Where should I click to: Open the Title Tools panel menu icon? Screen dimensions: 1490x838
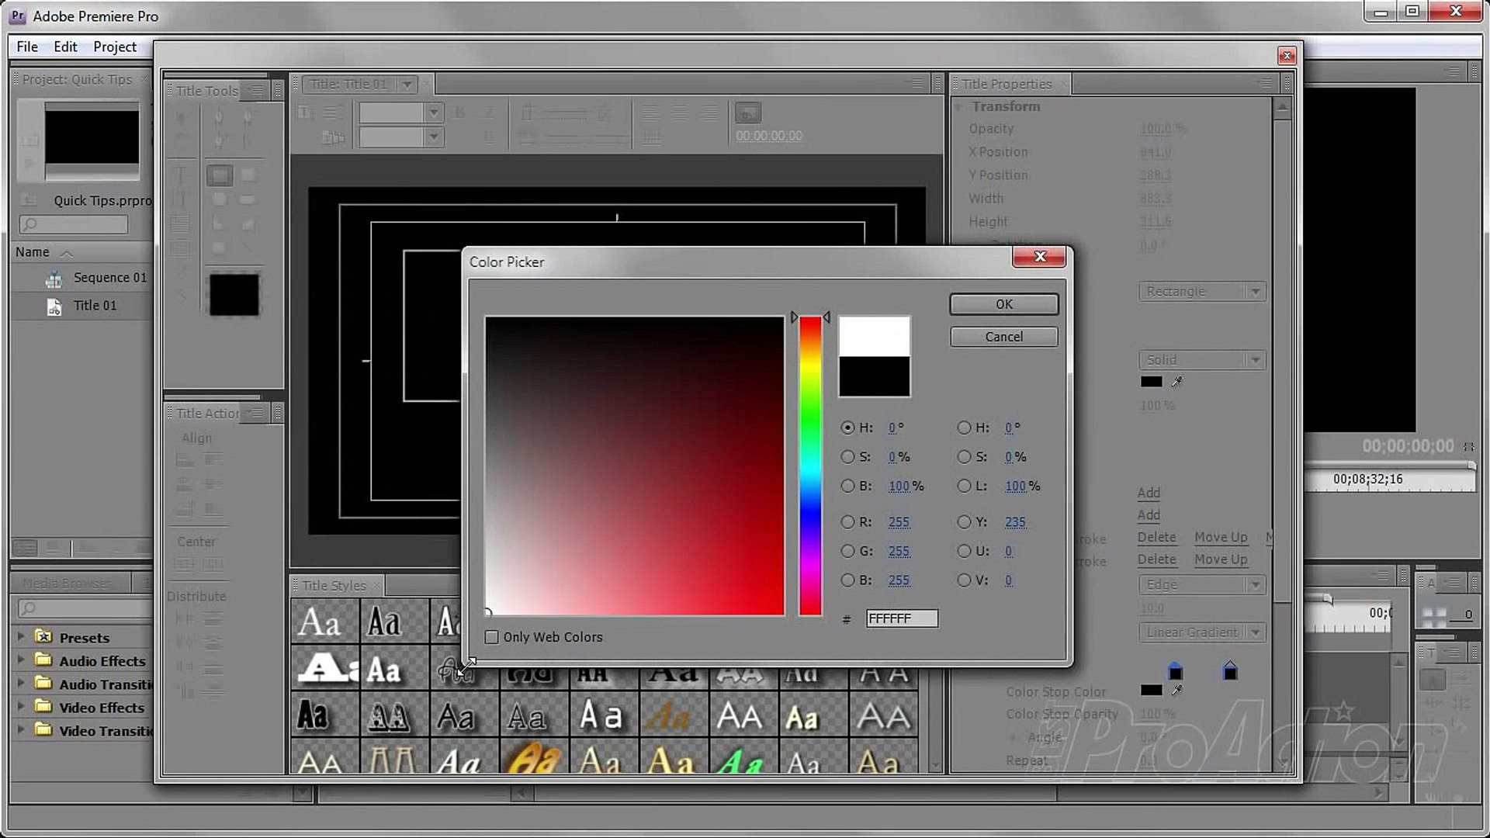[255, 91]
